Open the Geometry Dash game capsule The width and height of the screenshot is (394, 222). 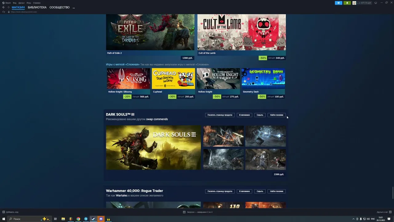(x=263, y=79)
